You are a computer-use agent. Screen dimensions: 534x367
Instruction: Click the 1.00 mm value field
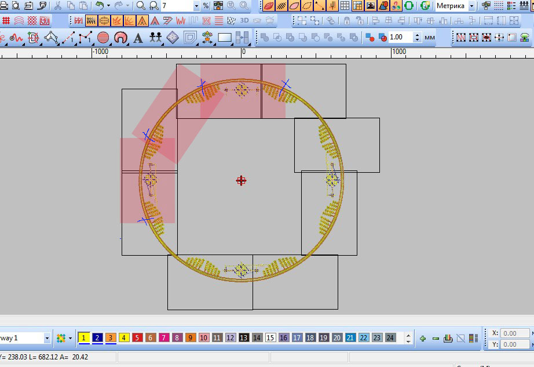coord(401,37)
